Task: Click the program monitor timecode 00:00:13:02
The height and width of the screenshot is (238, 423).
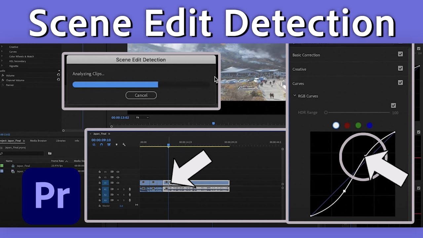Action: click(x=121, y=118)
